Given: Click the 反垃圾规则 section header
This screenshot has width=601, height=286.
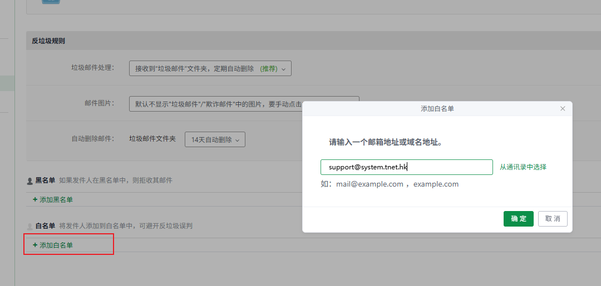Looking at the screenshot, I should coord(48,41).
